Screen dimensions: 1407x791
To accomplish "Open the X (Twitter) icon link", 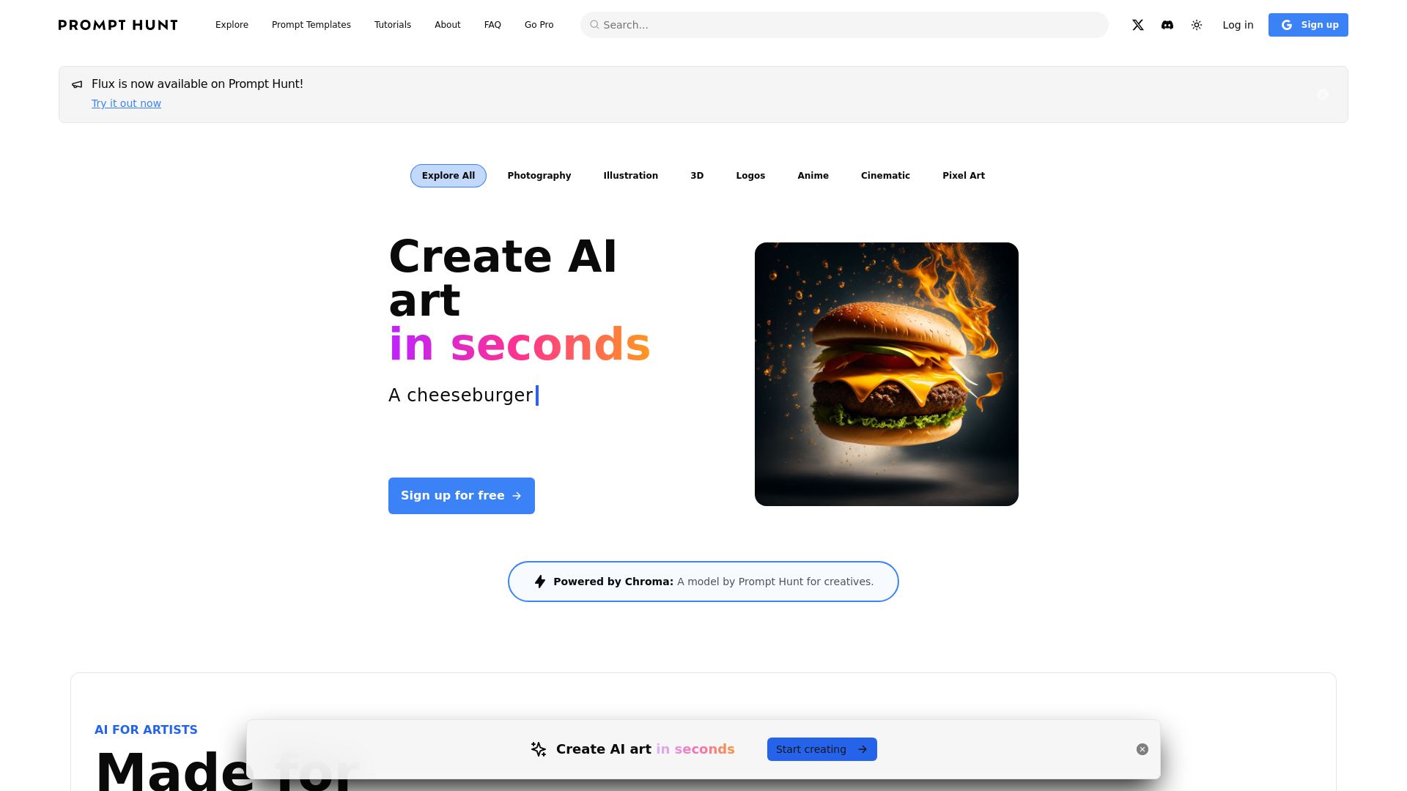I will [x=1137, y=25].
